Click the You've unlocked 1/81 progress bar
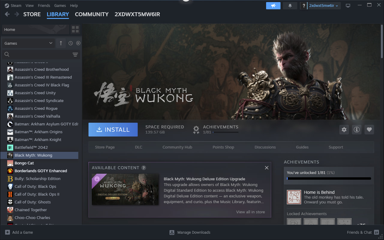The height and width of the screenshot is (240, 384). pos(329,178)
